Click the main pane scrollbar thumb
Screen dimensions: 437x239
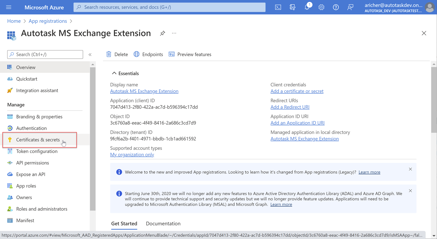coord(434,99)
